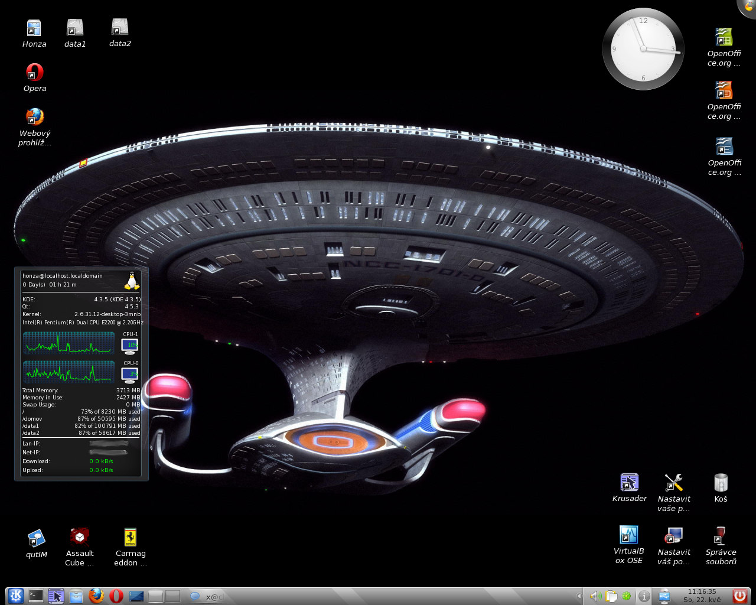This screenshot has width=756, height=605.
Task: Click the CPU-1 monitor icon in the widget
Action: [x=129, y=346]
